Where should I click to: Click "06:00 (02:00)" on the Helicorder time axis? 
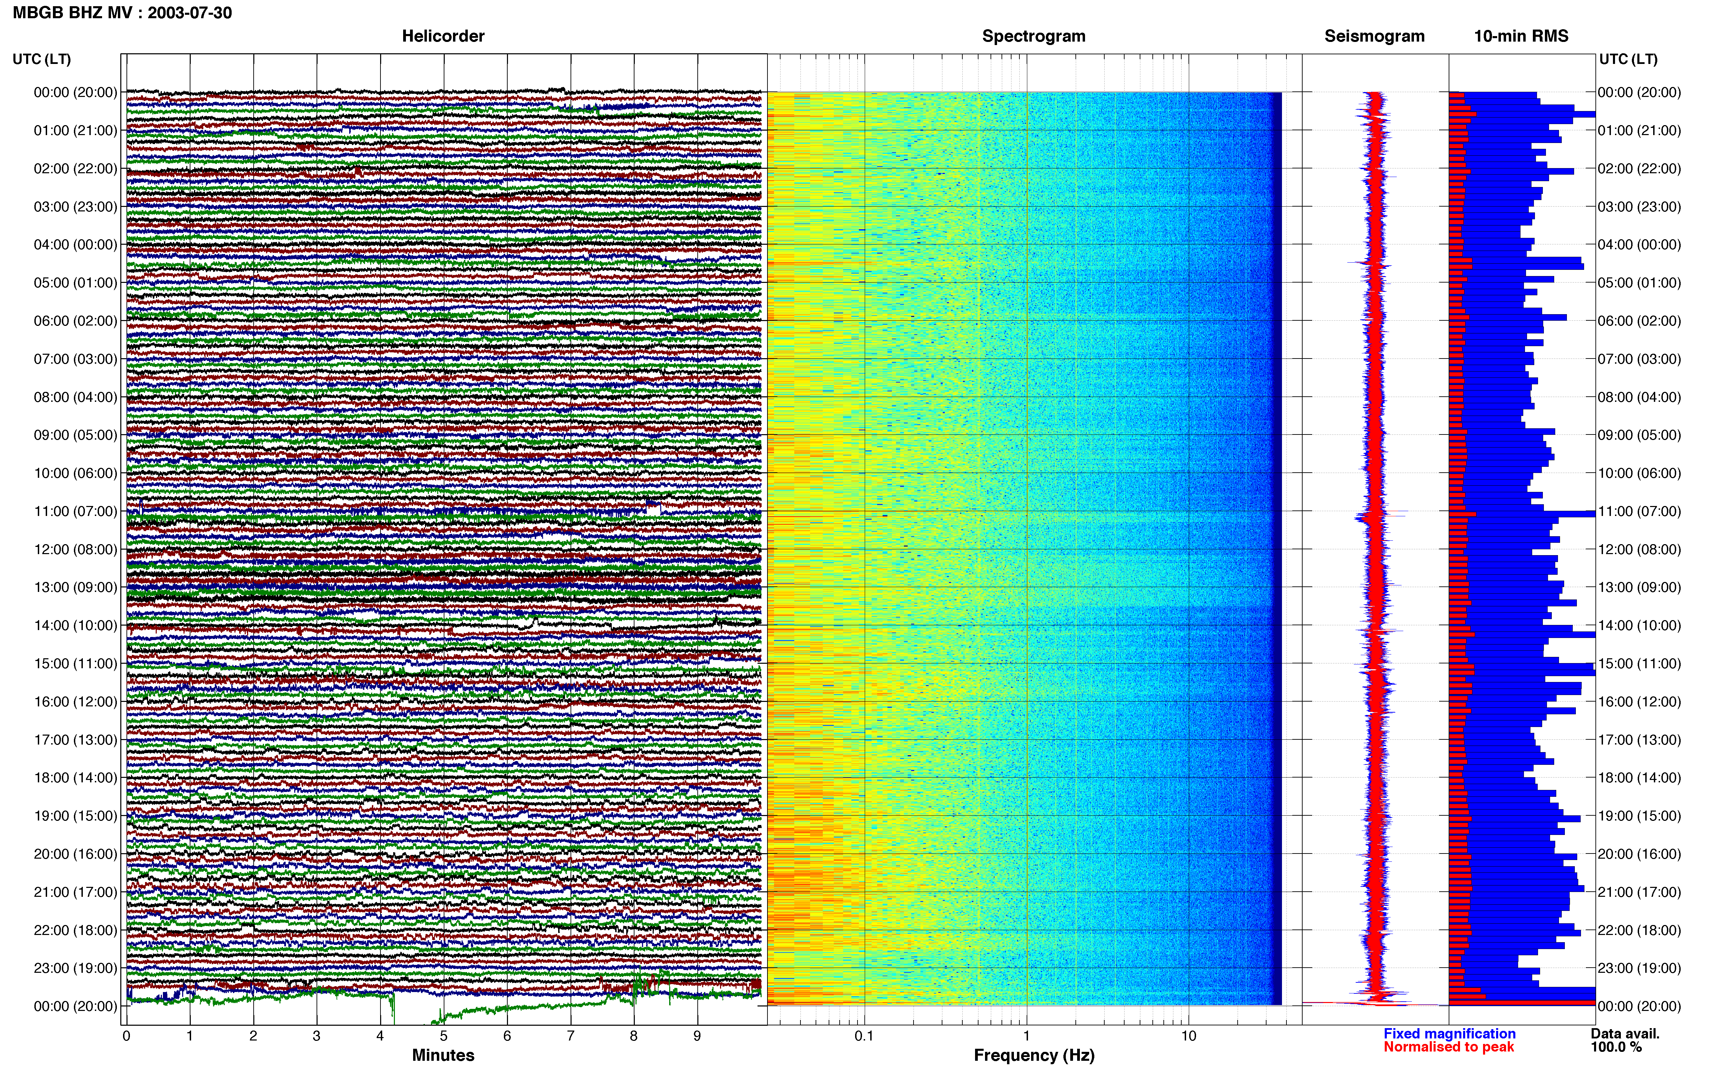[x=76, y=321]
